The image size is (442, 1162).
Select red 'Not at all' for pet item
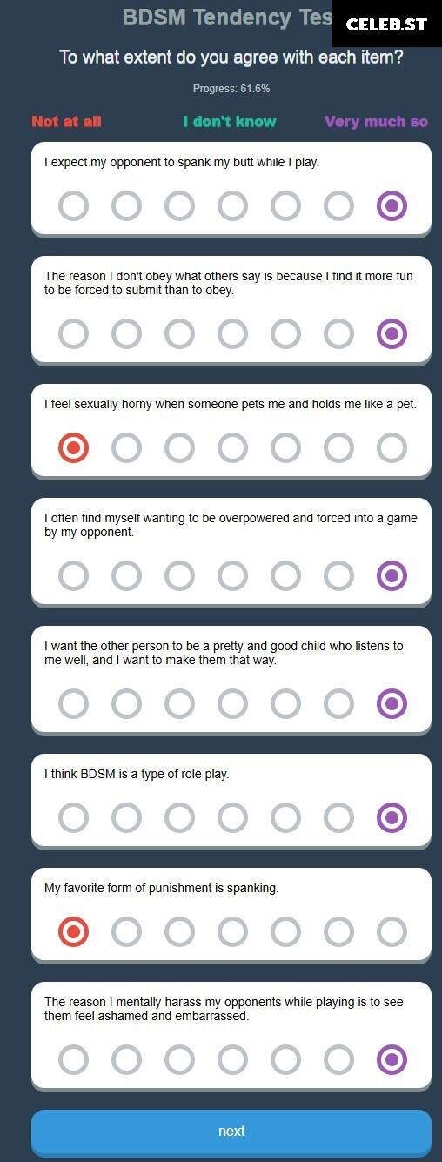[73, 448]
